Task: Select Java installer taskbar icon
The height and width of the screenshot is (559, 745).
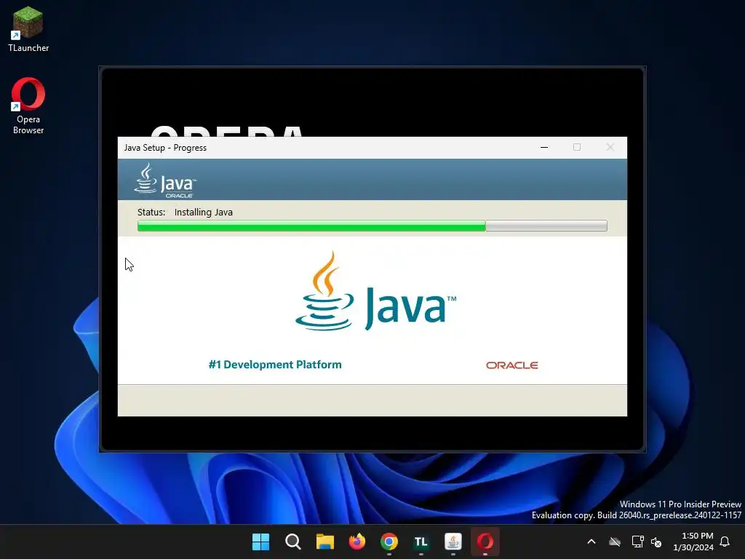Action: click(x=453, y=542)
